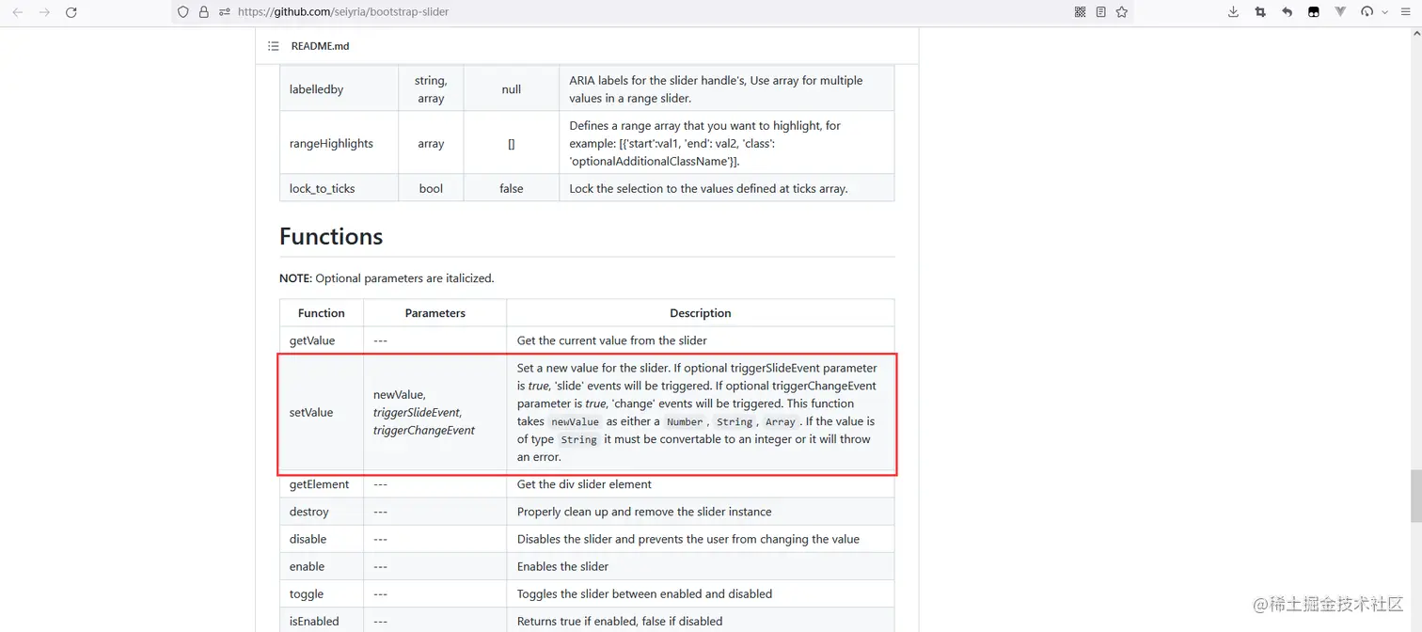Click the 'NOTE: Optional parameters are italicized' line

pos(387,278)
